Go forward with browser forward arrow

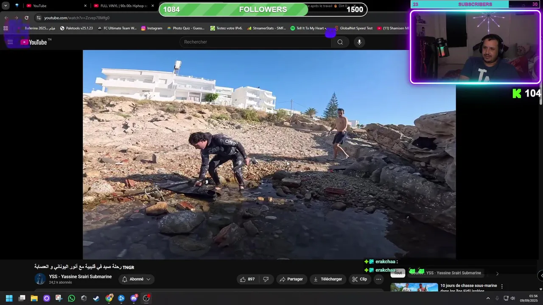16,18
